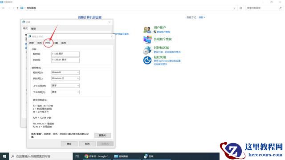Open the 外观和个性化 monitor icon

[147, 40]
